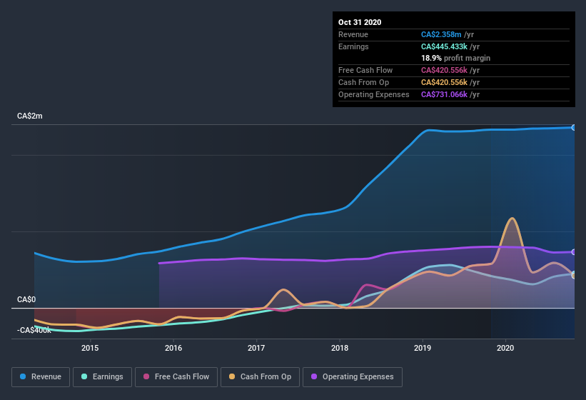Toggle the Operating Expenses legend button
This screenshot has height=400, width=586.
(353, 377)
